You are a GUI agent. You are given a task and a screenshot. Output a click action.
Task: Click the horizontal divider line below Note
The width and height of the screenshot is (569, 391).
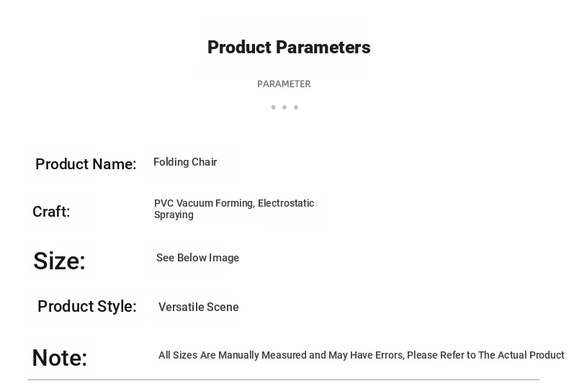tap(283, 379)
